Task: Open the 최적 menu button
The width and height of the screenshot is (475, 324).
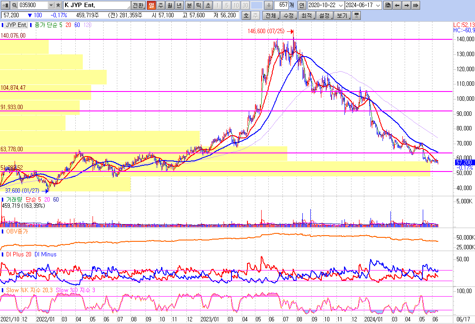Action: pos(307,15)
